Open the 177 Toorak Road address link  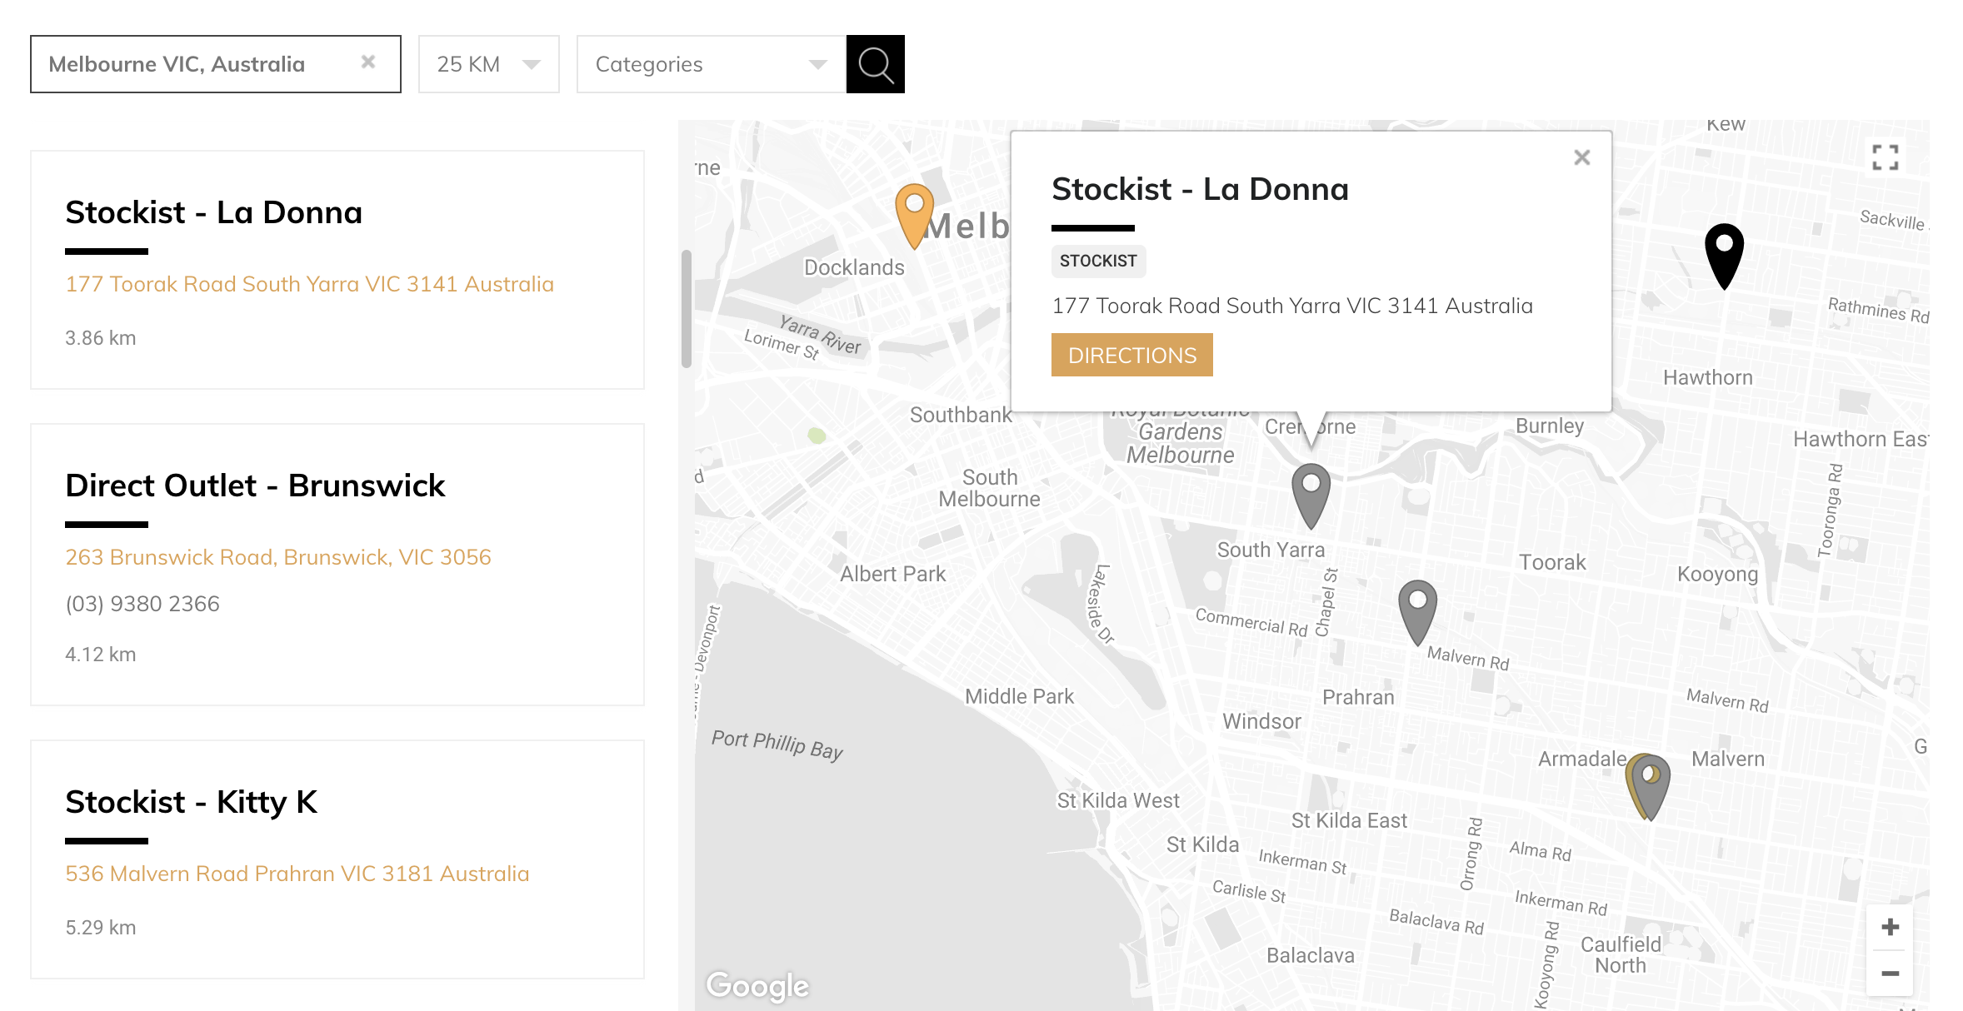point(309,283)
